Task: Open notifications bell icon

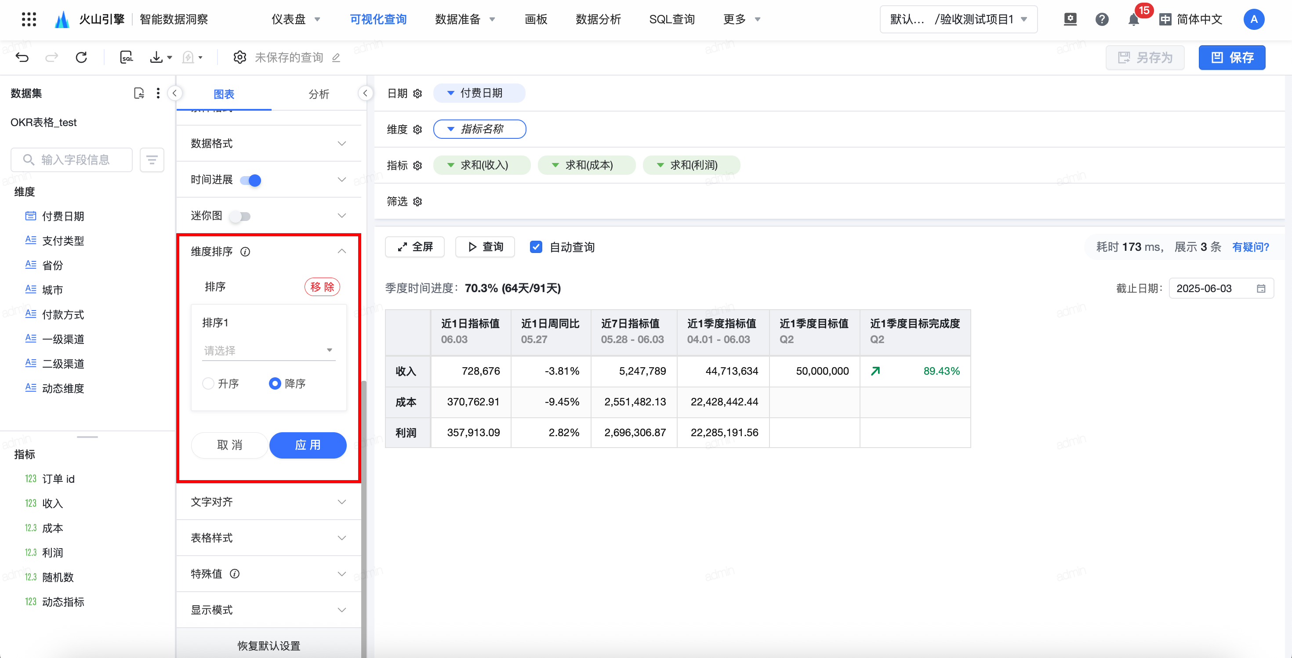Action: click(x=1133, y=19)
